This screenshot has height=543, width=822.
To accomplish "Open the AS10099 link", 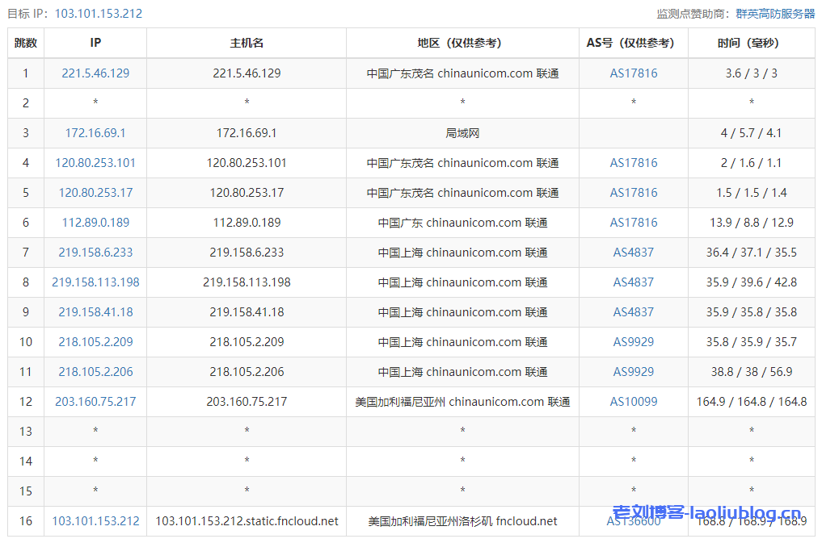I will coord(634,402).
